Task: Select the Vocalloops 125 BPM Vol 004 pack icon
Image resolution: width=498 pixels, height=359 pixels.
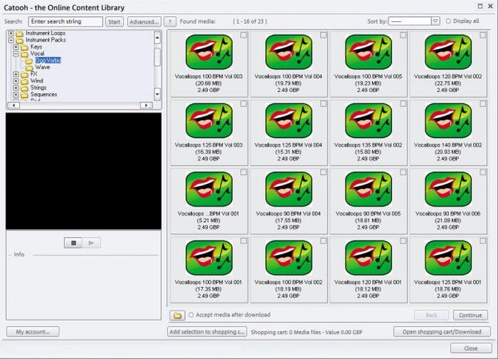Action: click(x=289, y=121)
